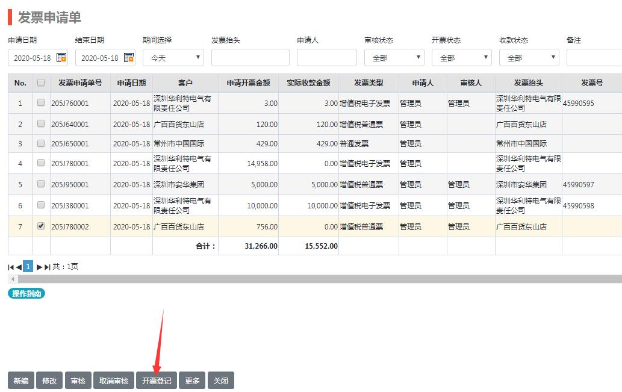Click the 发票类型 column header

[x=369, y=83]
